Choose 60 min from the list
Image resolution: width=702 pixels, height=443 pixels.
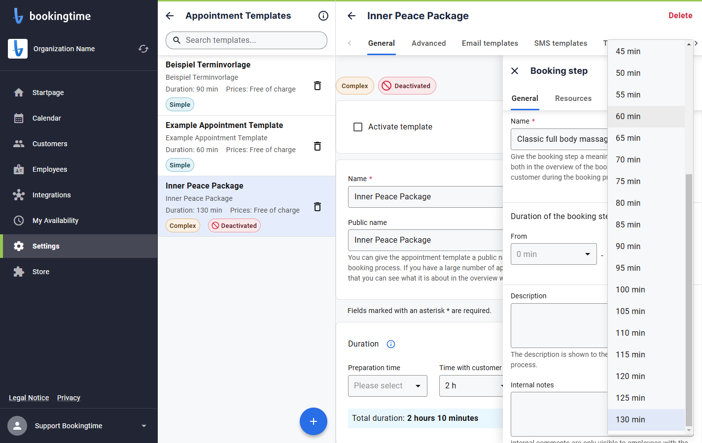pyautogui.click(x=646, y=116)
